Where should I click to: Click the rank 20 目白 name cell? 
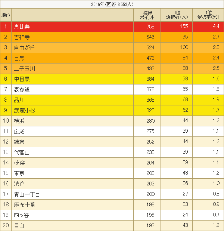19,225
